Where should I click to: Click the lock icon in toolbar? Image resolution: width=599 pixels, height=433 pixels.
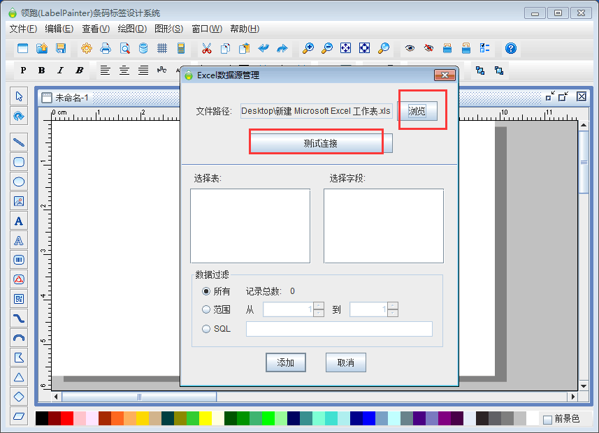[x=447, y=48]
